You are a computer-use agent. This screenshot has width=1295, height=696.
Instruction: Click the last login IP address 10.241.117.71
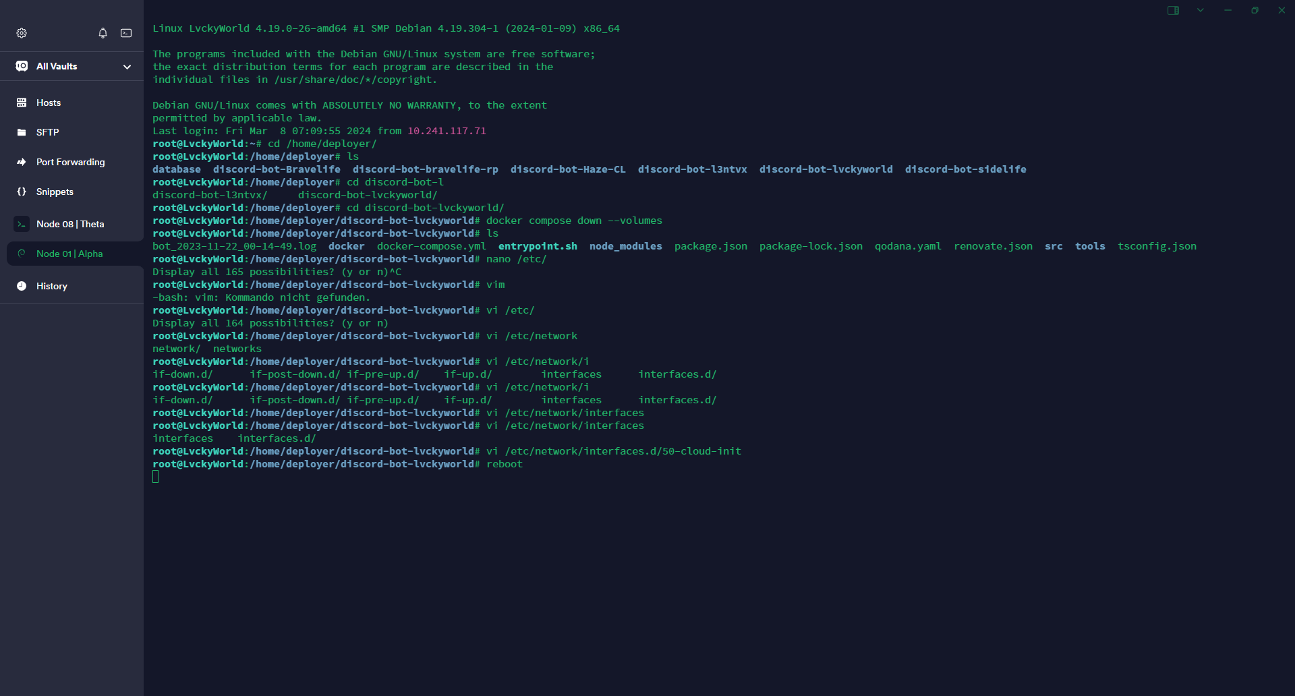(446, 131)
